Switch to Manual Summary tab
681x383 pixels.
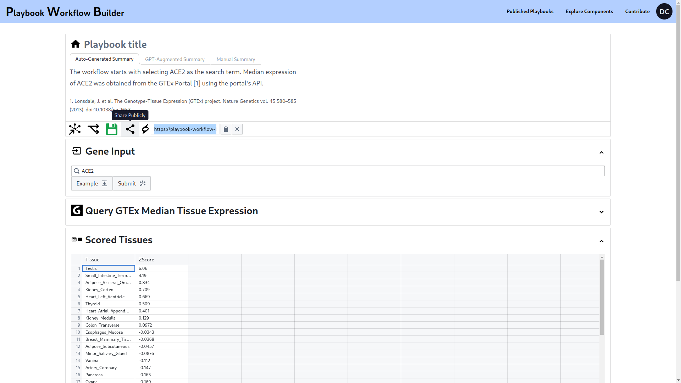click(236, 59)
